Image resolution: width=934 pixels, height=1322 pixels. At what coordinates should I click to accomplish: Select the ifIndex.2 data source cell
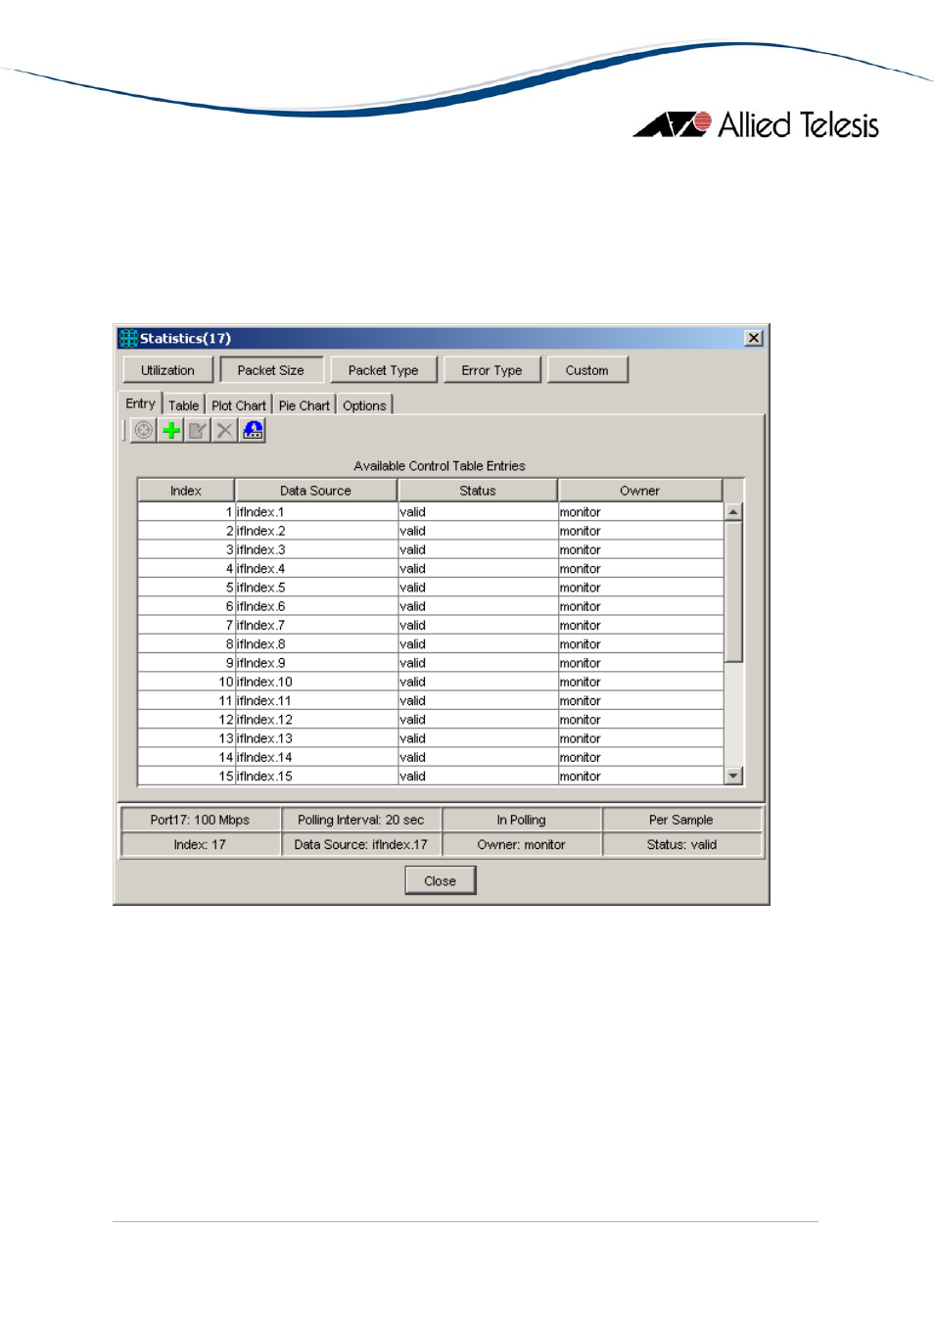(315, 531)
